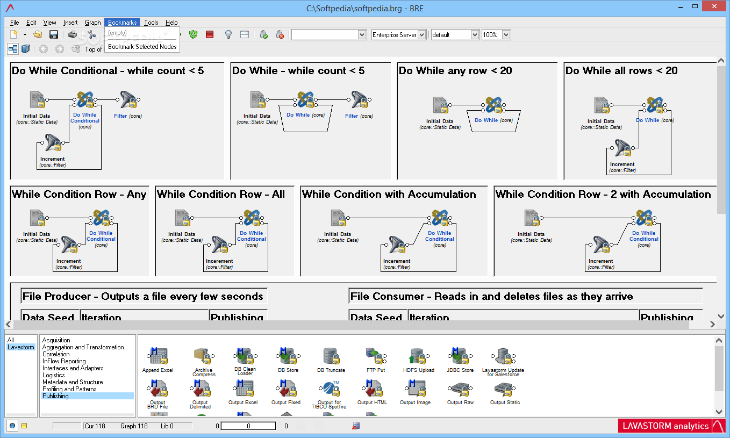Select the InFlow Reporting category

[x=64, y=361]
